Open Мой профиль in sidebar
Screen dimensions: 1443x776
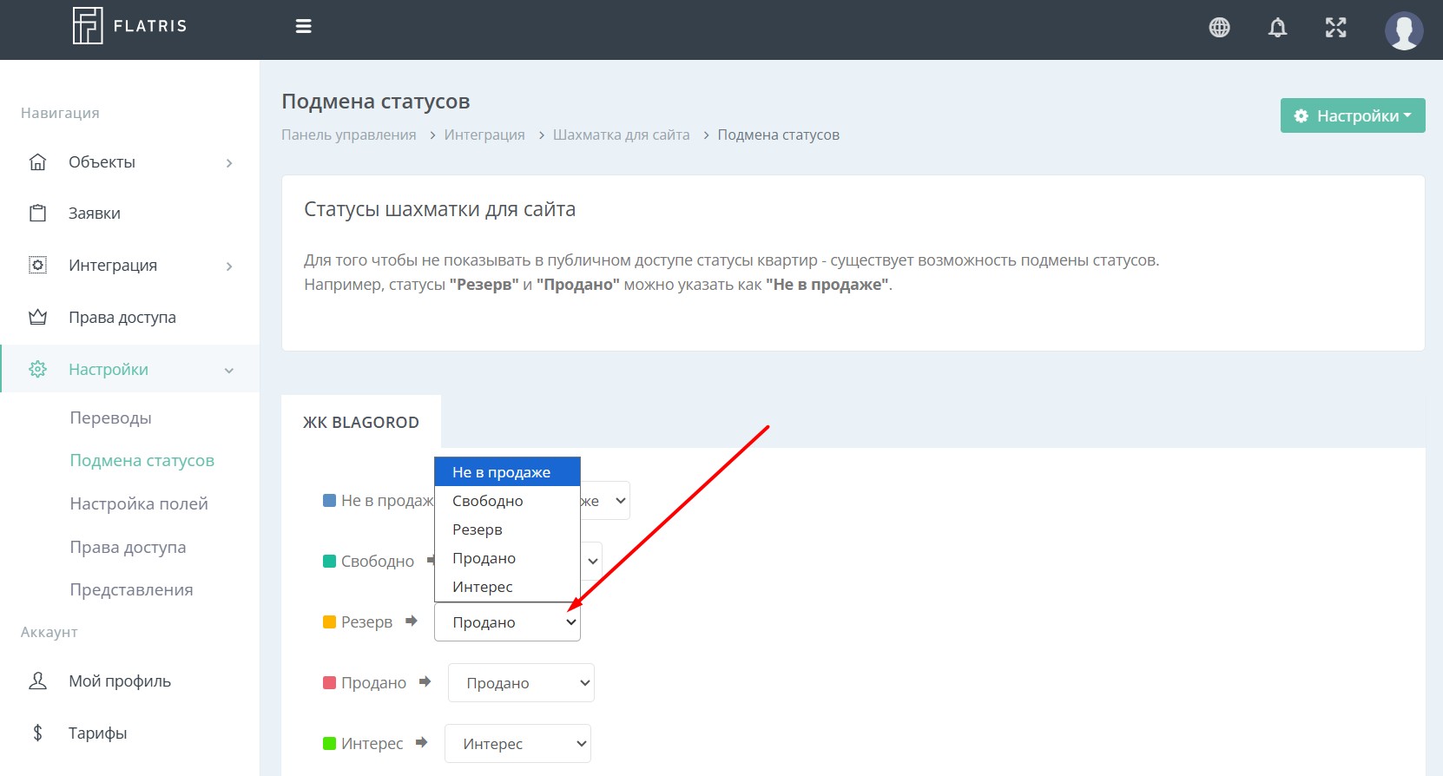click(x=120, y=681)
